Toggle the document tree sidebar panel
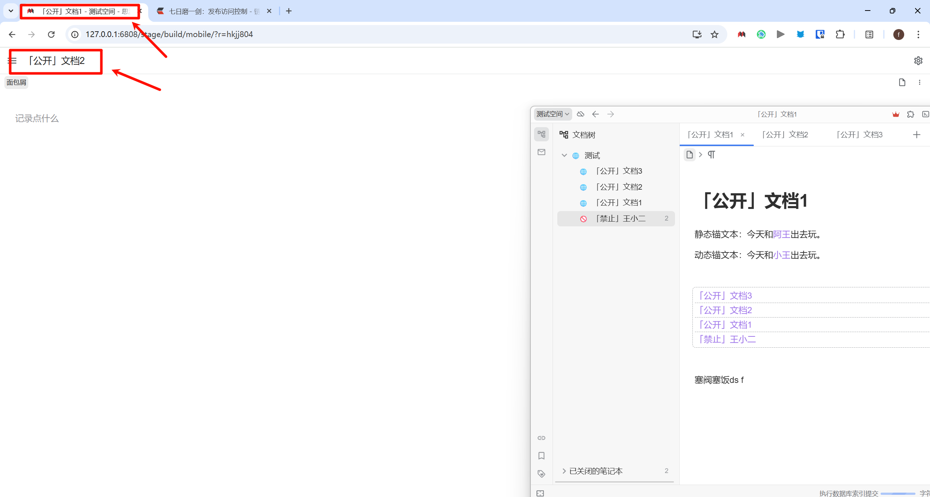Viewport: 930px width, 497px height. click(x=541, y=134)
